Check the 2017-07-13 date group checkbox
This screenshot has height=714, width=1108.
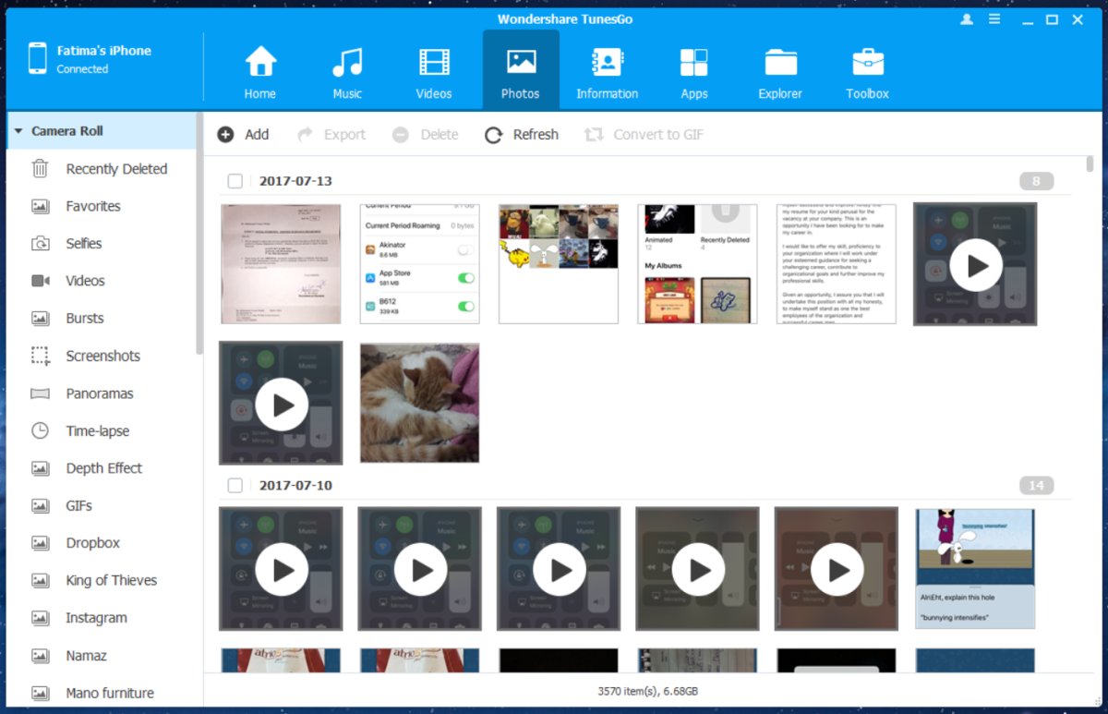pos(235,181)
